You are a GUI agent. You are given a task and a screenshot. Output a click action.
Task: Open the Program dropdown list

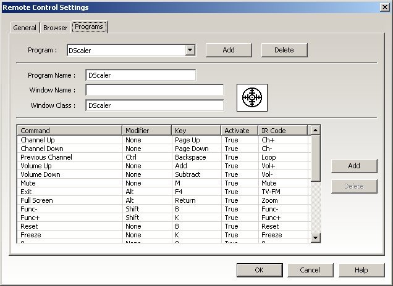point(190,51)
